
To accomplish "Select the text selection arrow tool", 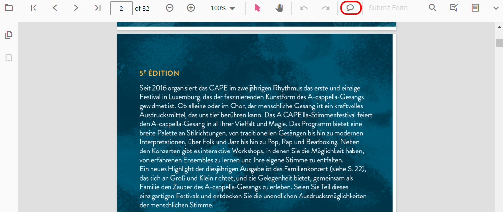I will 258,8.
